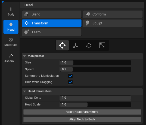The image size is (146, 125).
Task: Click the Size label
Action: tap(28, 62)
